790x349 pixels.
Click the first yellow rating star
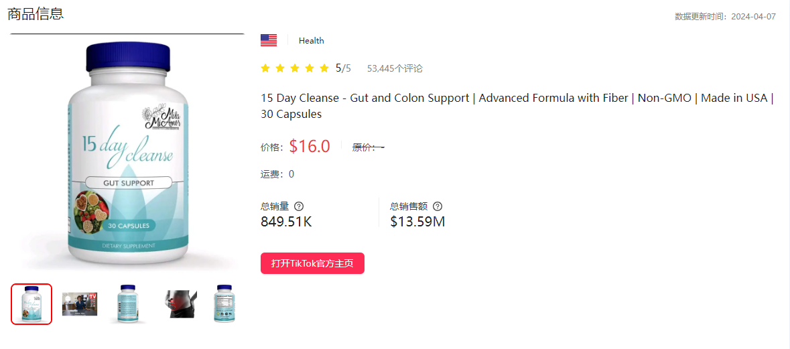coord(265,68)
